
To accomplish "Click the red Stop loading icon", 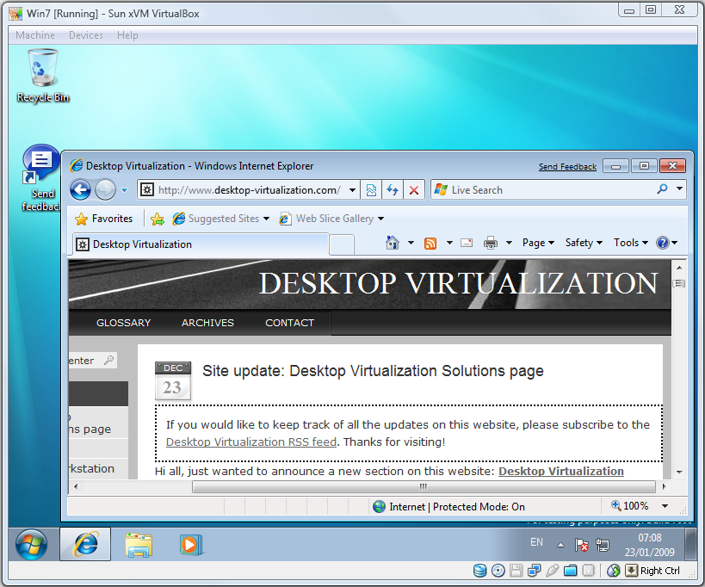I will point(414,190).
